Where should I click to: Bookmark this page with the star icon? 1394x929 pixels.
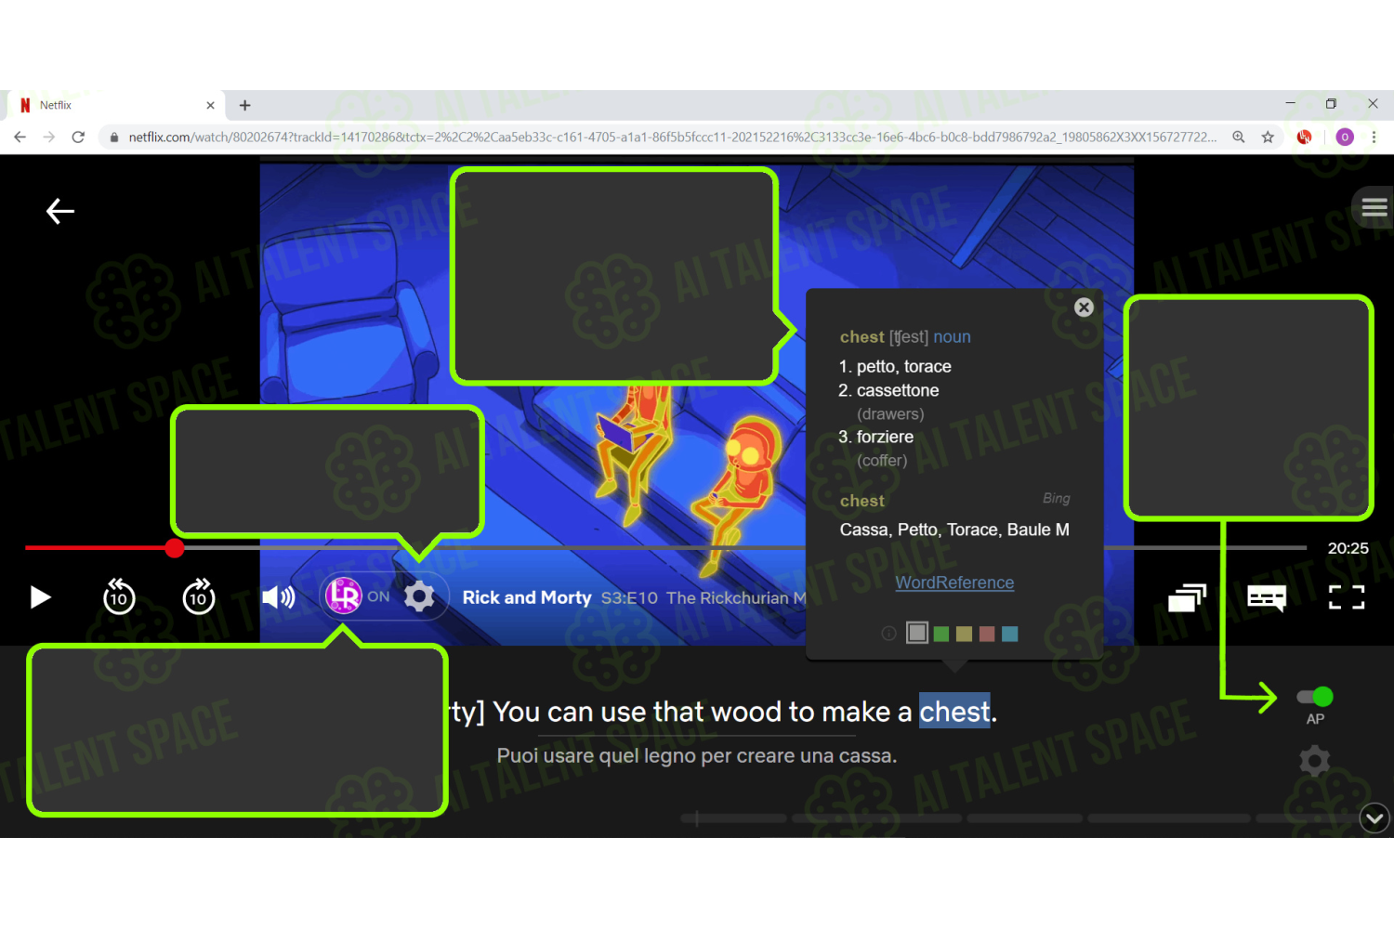(1268, 137)
